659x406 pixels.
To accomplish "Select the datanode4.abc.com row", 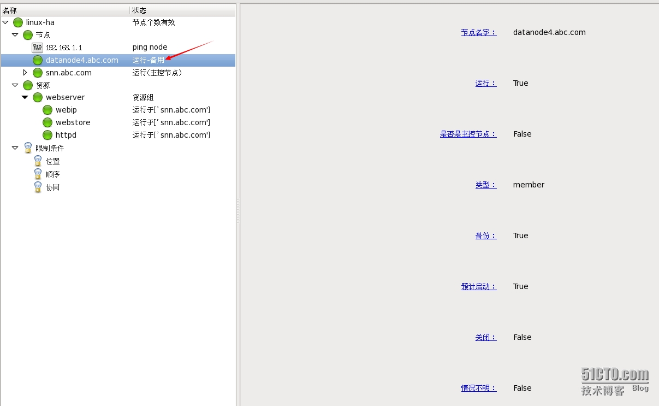I will coord(118,60).
